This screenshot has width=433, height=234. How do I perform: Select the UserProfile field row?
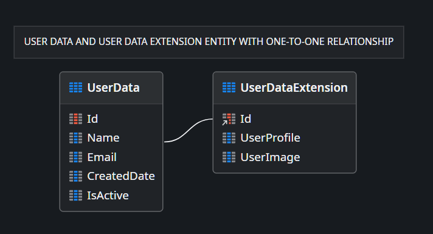285,138
